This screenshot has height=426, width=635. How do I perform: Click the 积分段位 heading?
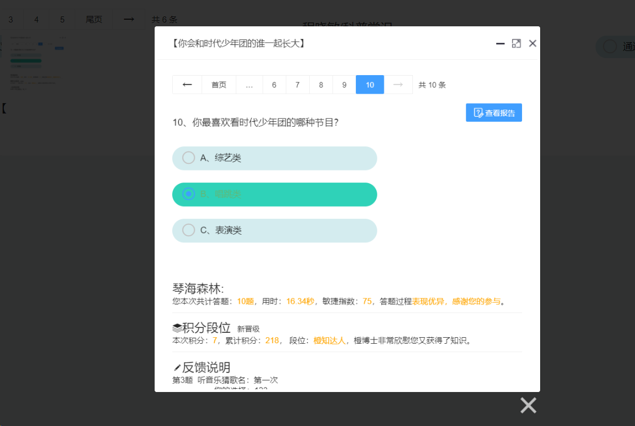click(207, 328)
